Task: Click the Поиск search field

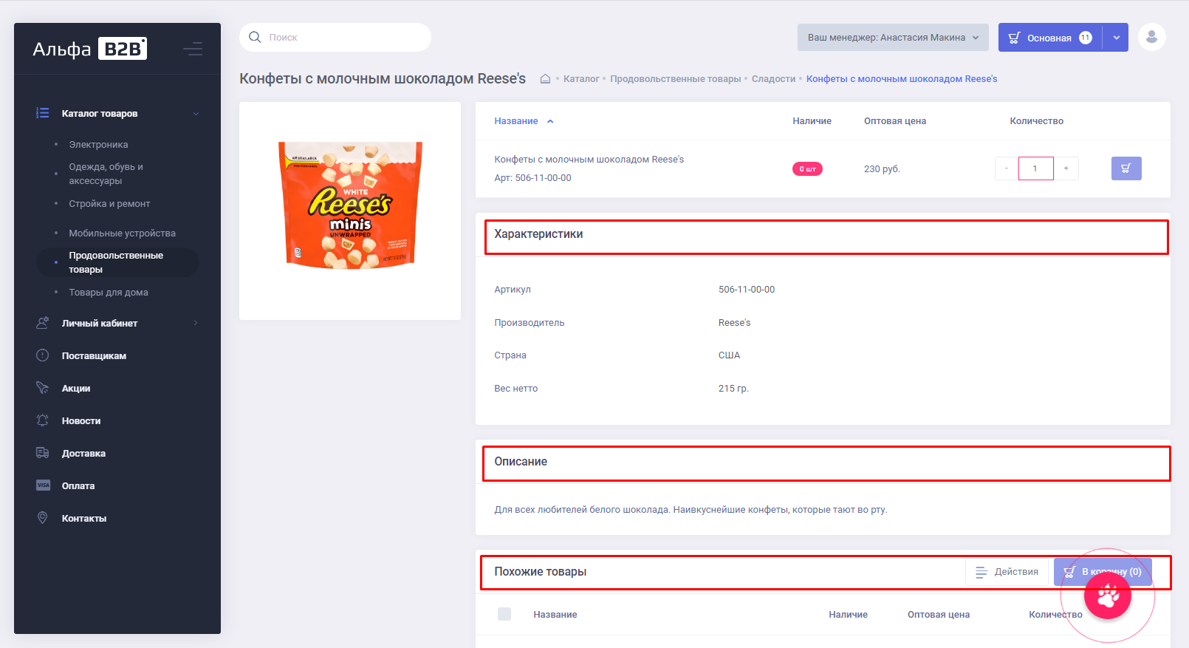Action: pyautogui.click(x=335, y=38)
